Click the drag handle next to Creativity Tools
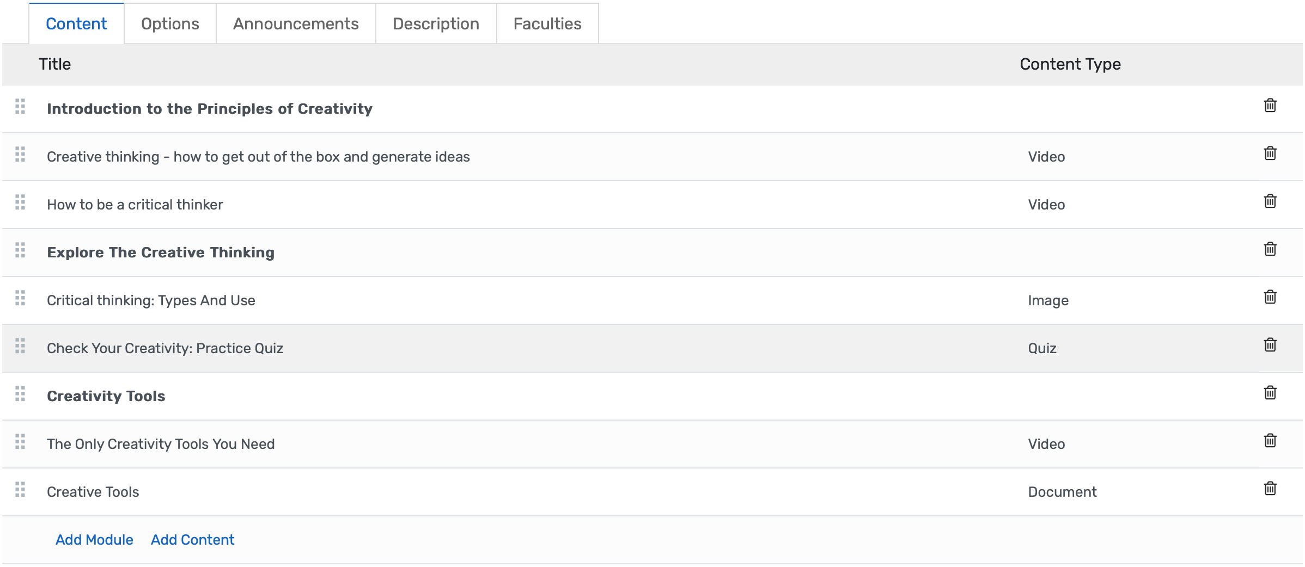The image size is (1305, 567). [x=21, y=396]
